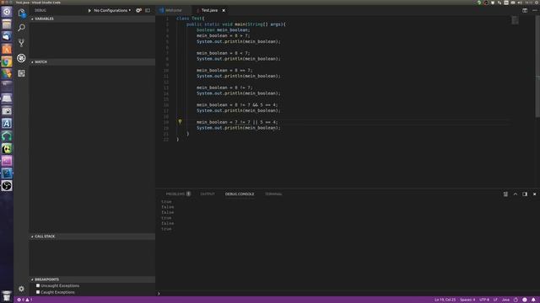Open Ubuntu Dash from the launcher
Viewport: 540px width, 303px height.
(7, 12)
